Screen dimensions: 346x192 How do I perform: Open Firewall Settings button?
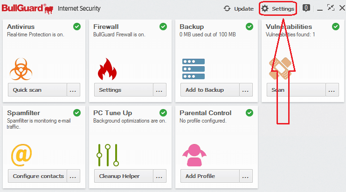click(124, 90)
